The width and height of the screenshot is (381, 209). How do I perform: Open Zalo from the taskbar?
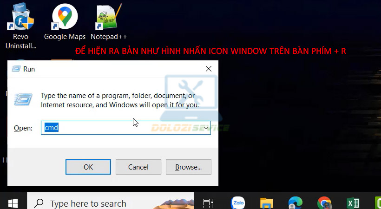tap(237, 203)
